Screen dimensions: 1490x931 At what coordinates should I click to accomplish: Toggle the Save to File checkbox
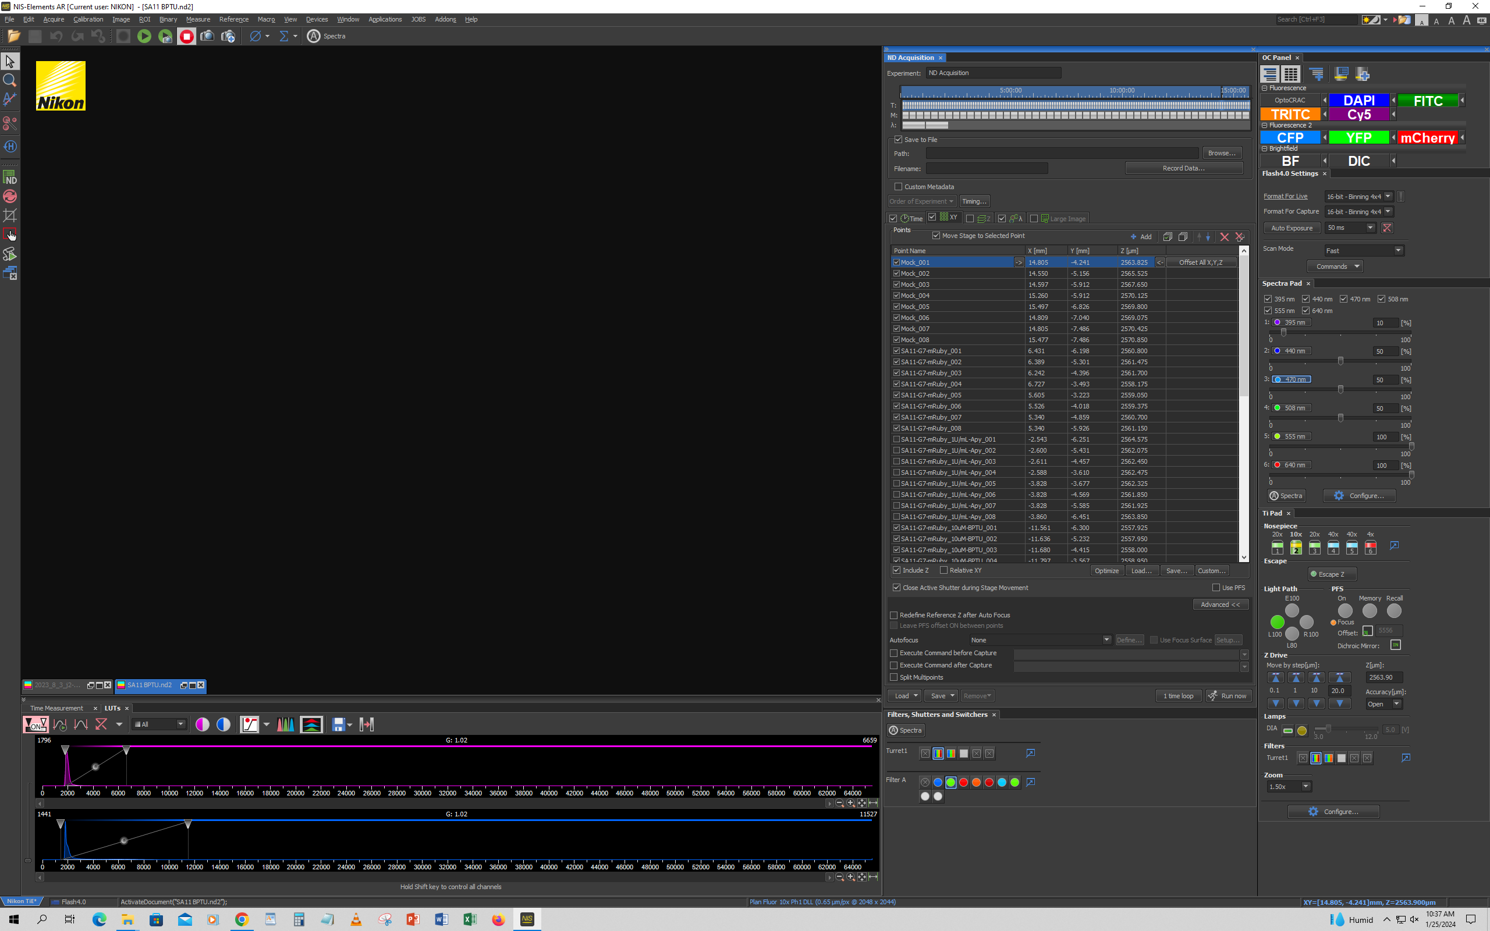coord(898,140)
